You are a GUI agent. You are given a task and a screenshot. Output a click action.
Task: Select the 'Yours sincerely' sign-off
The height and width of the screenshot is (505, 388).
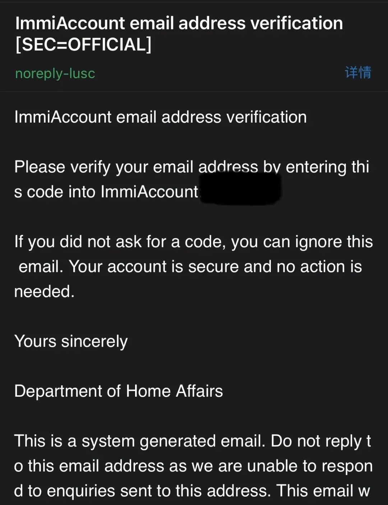(x=71, y=341)
